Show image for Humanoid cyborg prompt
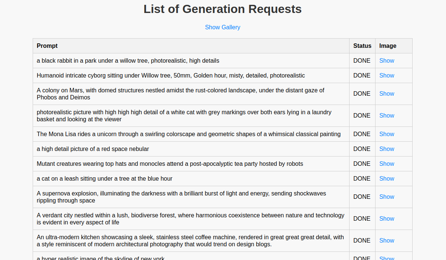Viewport: 446px width, 260px height. pyautogui.click(x=387, y=75)
